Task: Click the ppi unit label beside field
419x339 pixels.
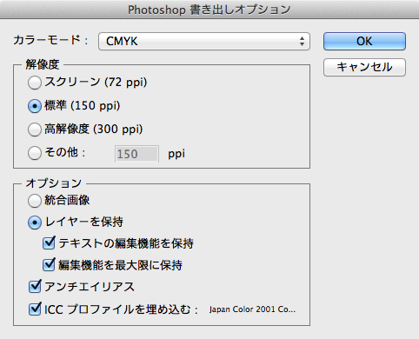Action: point(176,154)
